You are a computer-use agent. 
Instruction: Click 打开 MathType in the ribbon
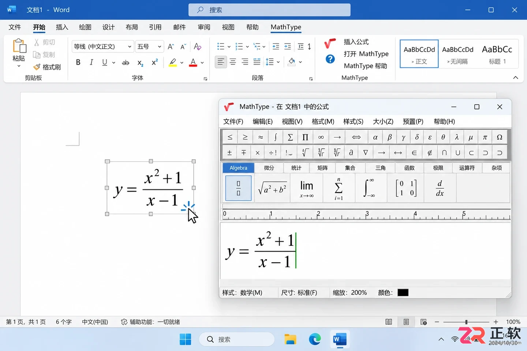pos(366,54)
